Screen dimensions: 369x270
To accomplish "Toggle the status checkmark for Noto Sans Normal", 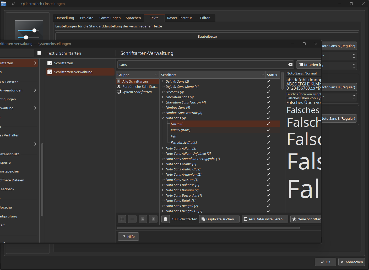I will [x=268, y=124].
